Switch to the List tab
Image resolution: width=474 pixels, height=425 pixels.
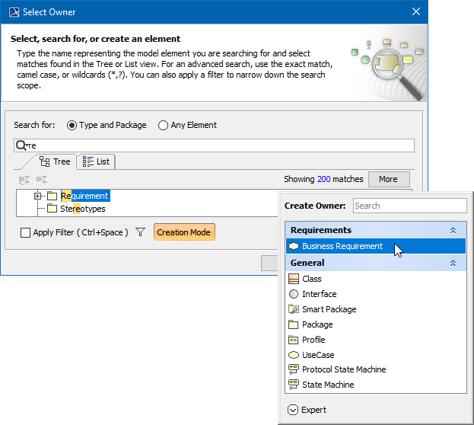[96, 161]
